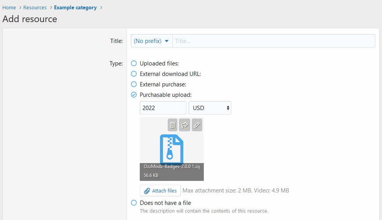Click the pencil edit icon on attachment

(x=197, y=125)
